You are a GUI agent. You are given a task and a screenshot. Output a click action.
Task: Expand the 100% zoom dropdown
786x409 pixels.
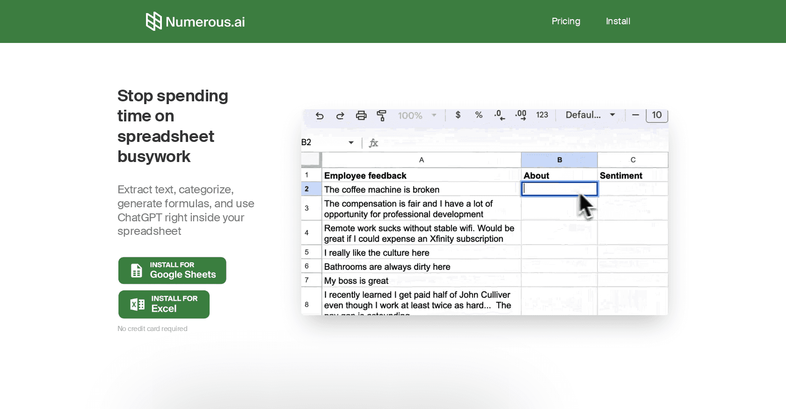[417, 115]
